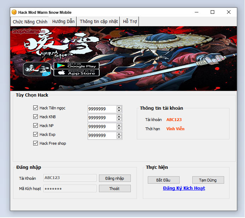This screenshot has width=245, height=218.
Task: Click the Thoát button
Action: point(115,189)
